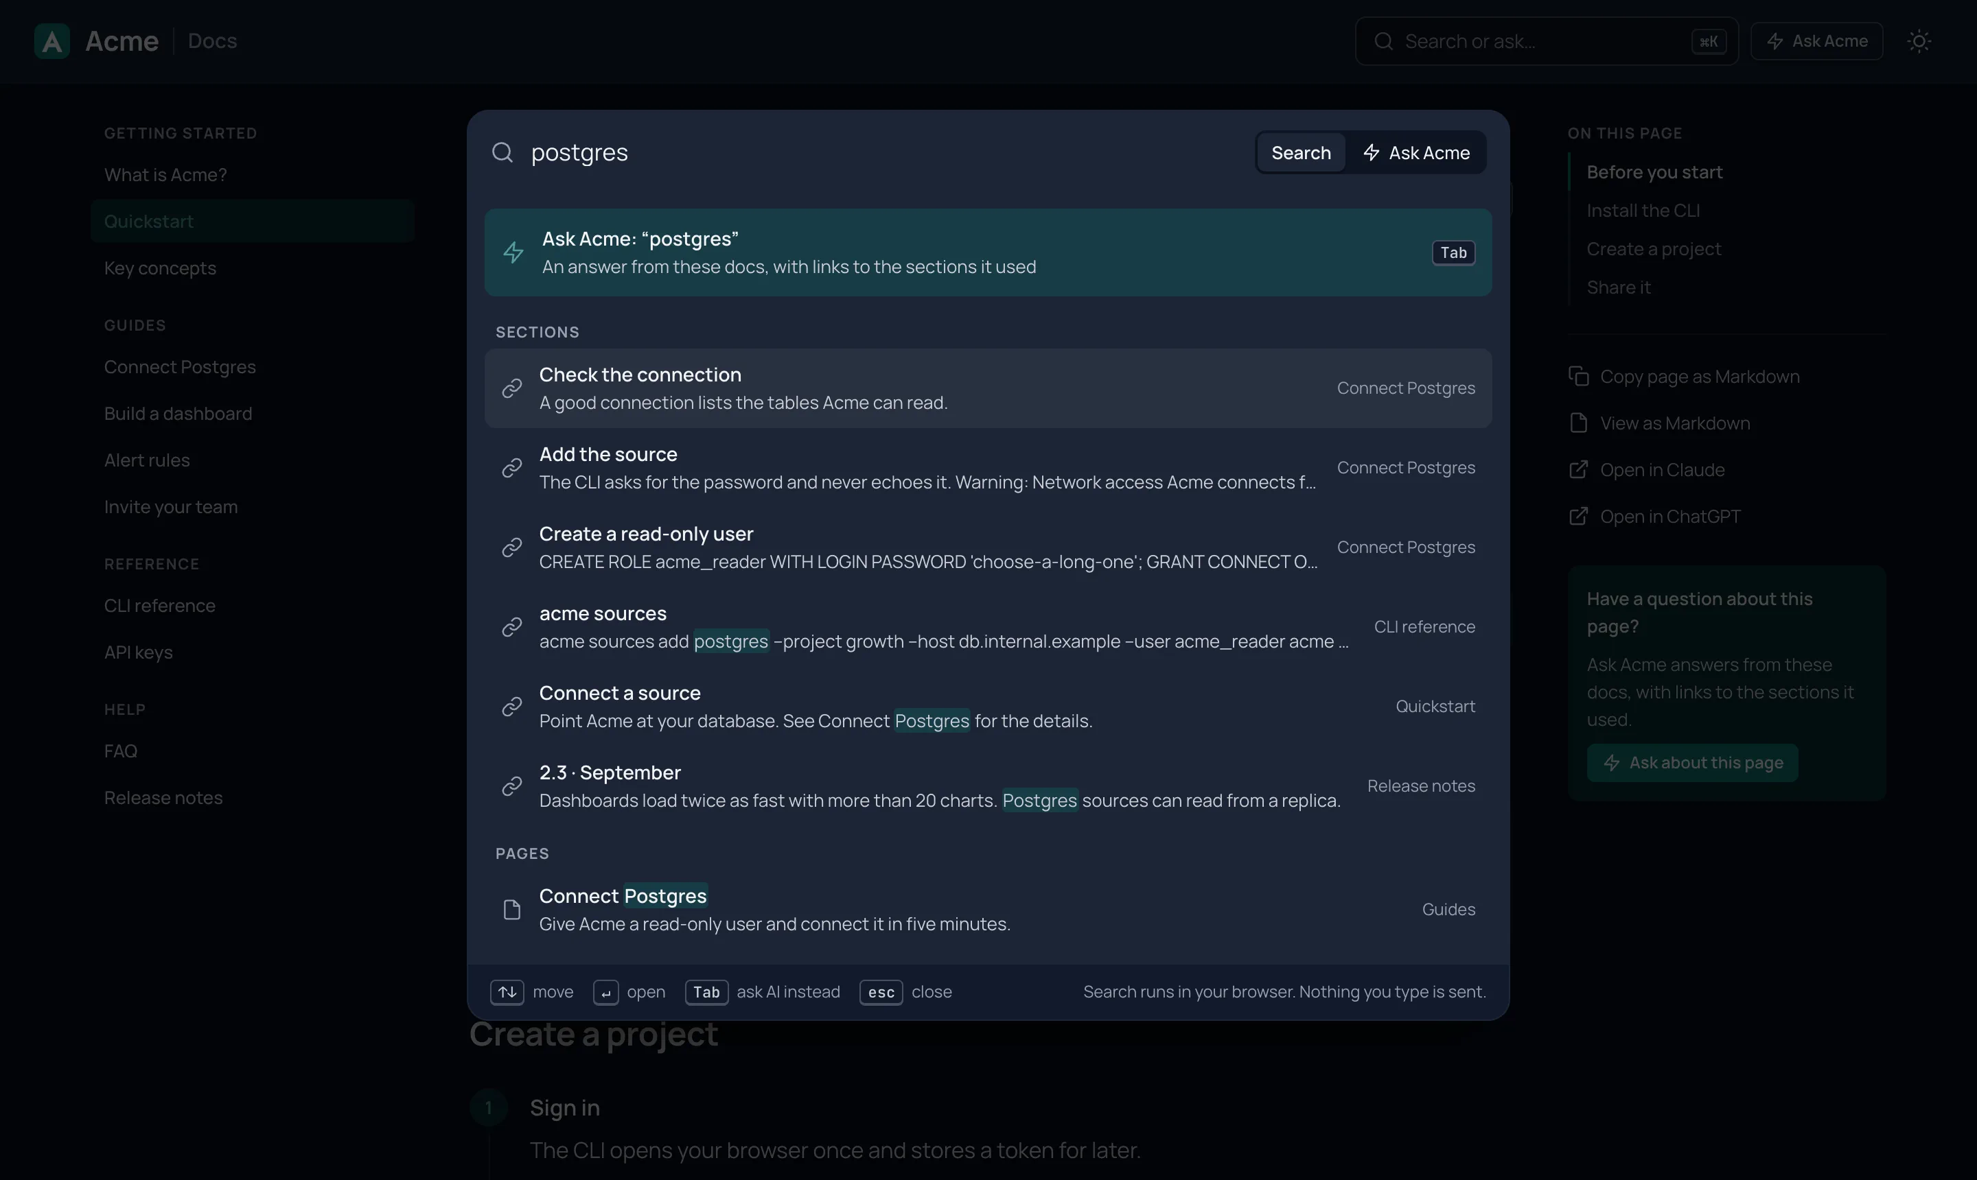Open FAQ in the Help section

coord(121,751)
